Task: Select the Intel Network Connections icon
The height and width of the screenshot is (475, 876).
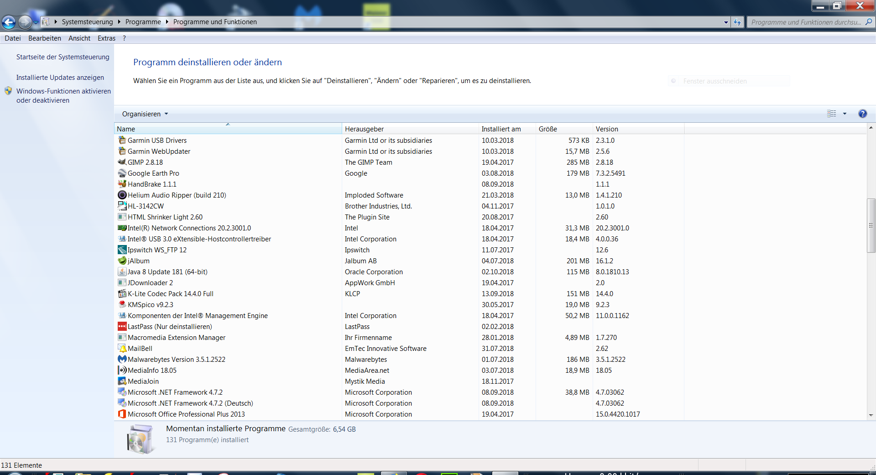Action: pyautogui.click(x=122, y=228)
